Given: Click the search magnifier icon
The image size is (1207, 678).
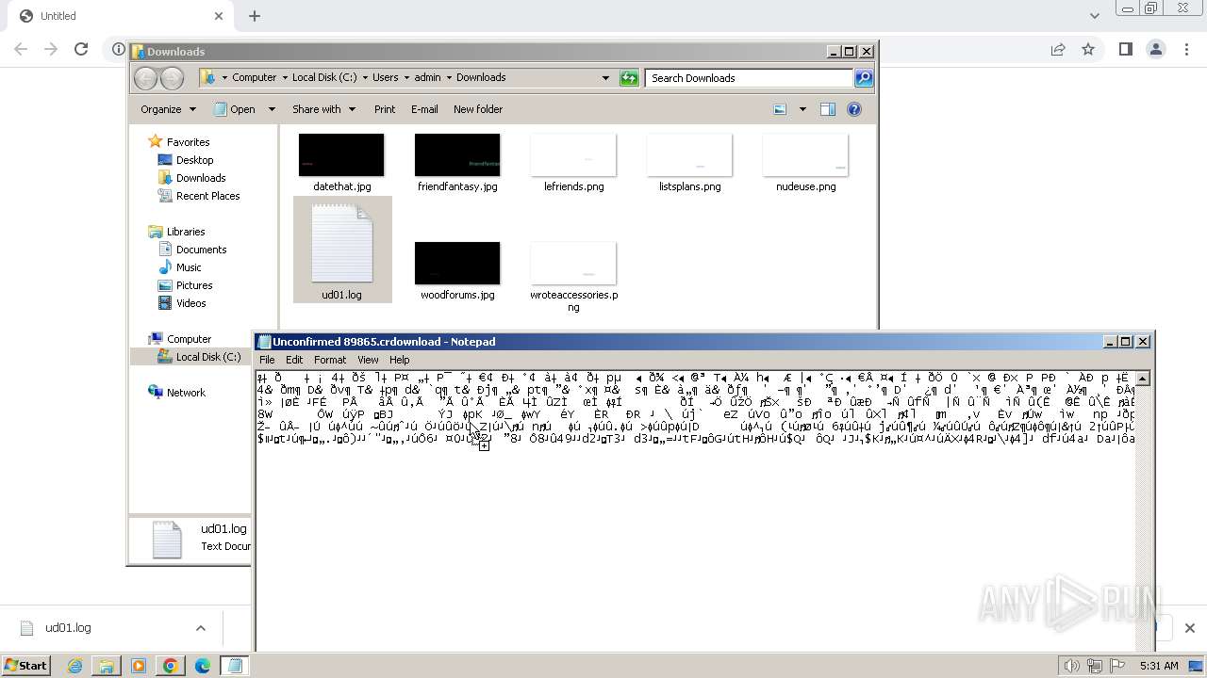Looking at the screenshot, I should [x=864, y=78].
